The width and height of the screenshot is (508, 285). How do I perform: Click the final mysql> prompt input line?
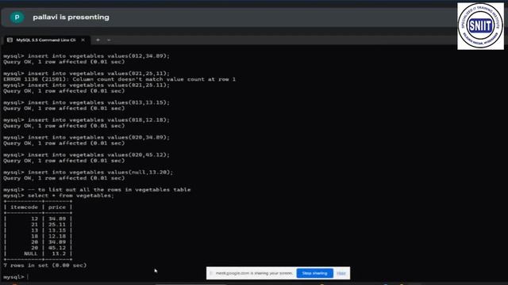point(16,277)
